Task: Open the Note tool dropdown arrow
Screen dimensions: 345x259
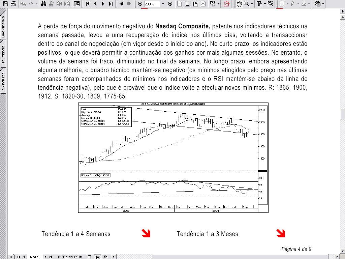Action: 287,4
